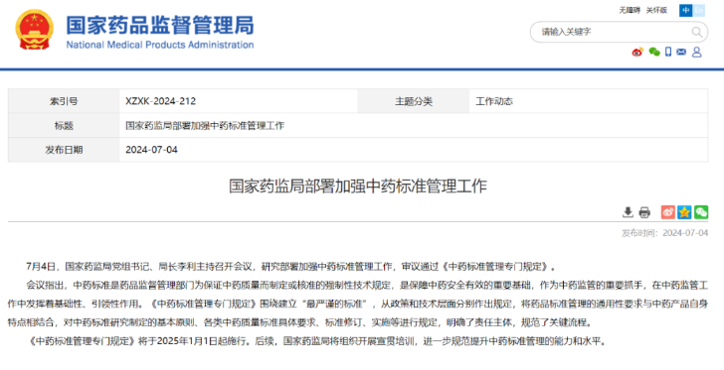Click the 主题分类 label cell

[414, 101]
